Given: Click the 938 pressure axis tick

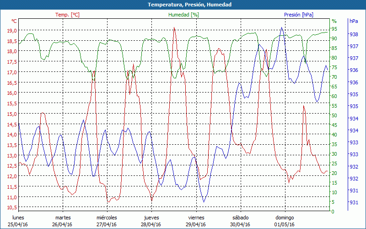Looking at the screenshot, I should [x=354, y=34].
